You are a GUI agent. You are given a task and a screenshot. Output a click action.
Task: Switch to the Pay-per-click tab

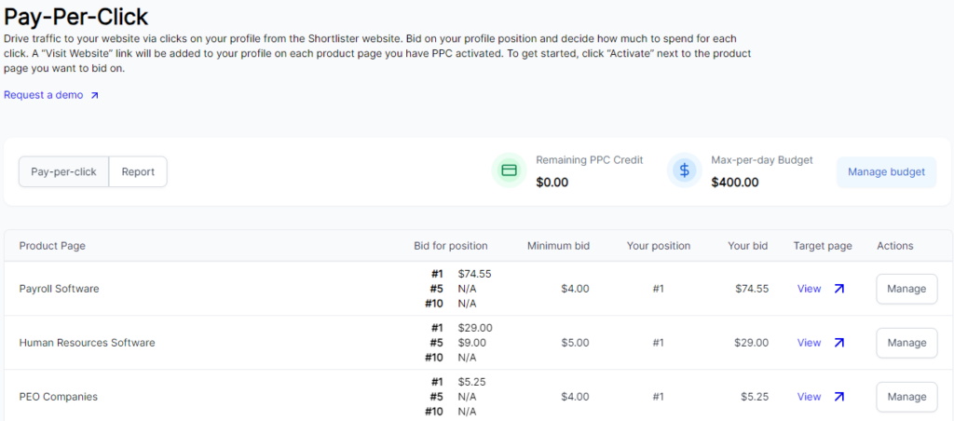pos(63,171)
